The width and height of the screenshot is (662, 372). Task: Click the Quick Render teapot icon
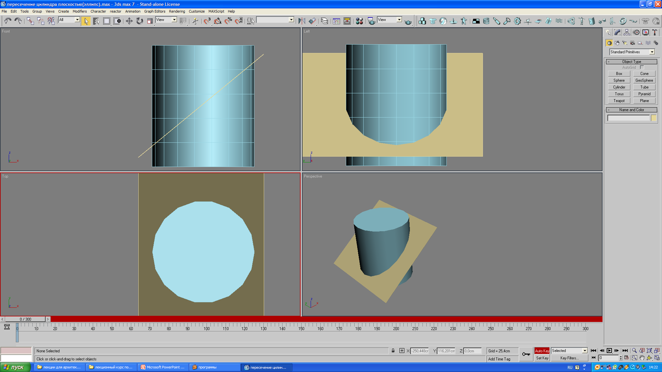click(x=408, y=22)
